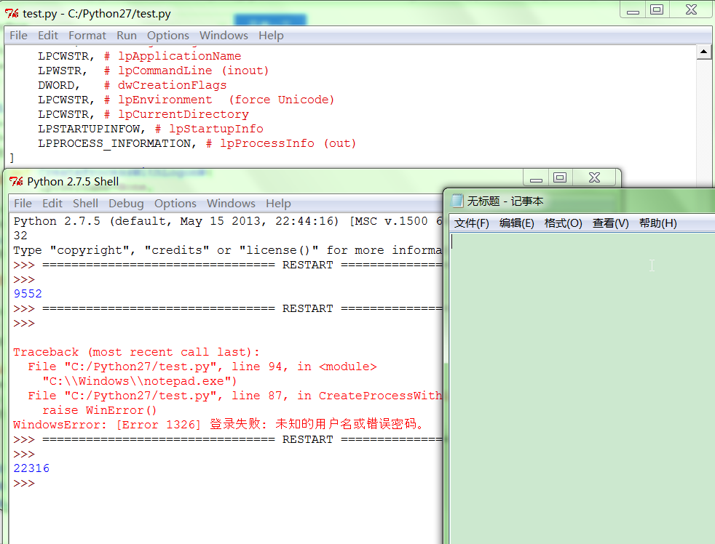Click DWORD in the editor code
The width and height of the screenshot is (715, 544).
pyautogui.click(x=56, y=85)
